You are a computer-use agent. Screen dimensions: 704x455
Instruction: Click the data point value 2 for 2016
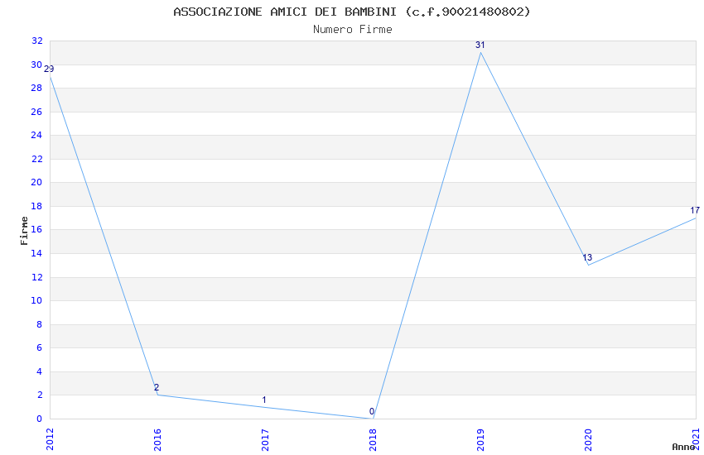point(157,387)
